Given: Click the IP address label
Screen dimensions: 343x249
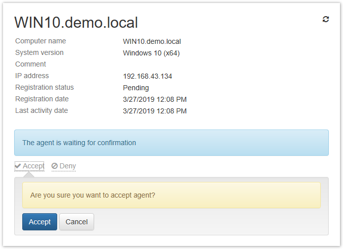Looking at the screenshot, I should click(32, 76).
